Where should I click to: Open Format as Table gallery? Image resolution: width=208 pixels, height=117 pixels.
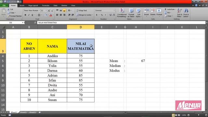131,13
